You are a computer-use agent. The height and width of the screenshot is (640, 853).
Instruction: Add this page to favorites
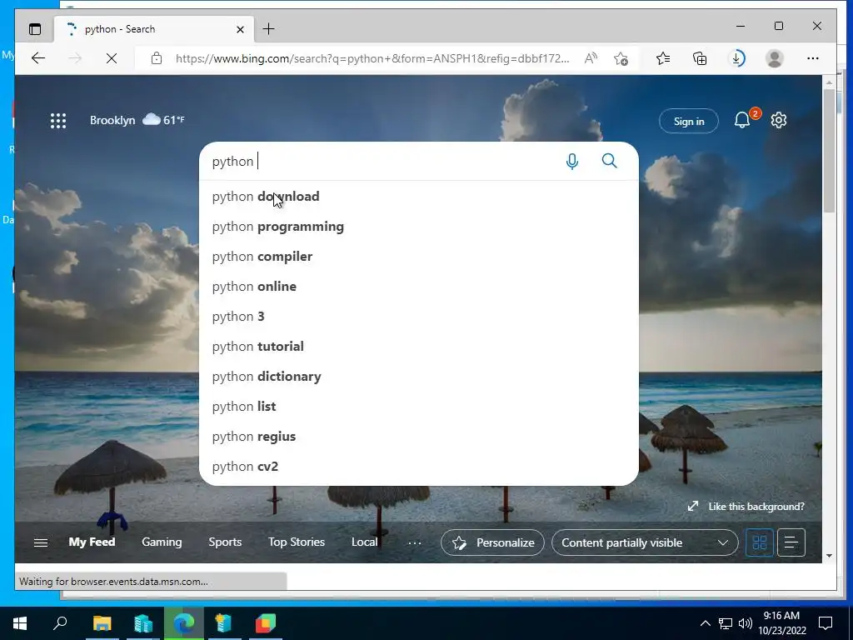coord(621,58)
